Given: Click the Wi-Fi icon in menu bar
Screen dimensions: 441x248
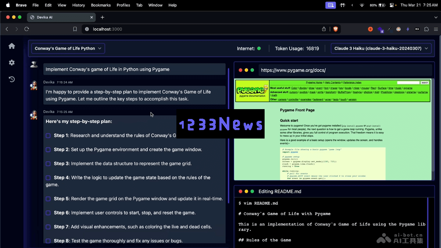Looking at the screenshot, I should [362, 5].
